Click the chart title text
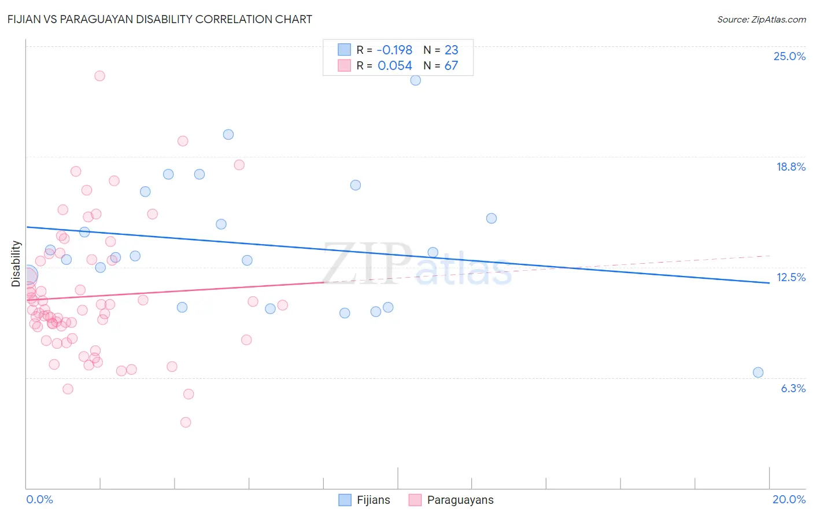The image size is (813, 516). pos(160,19)
